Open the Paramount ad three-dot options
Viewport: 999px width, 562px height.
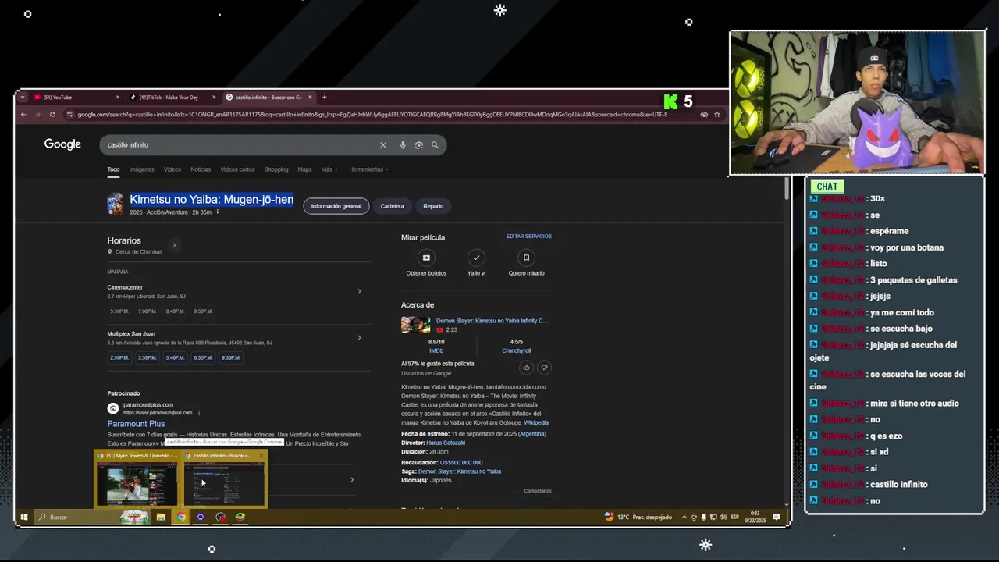(199, 413)
